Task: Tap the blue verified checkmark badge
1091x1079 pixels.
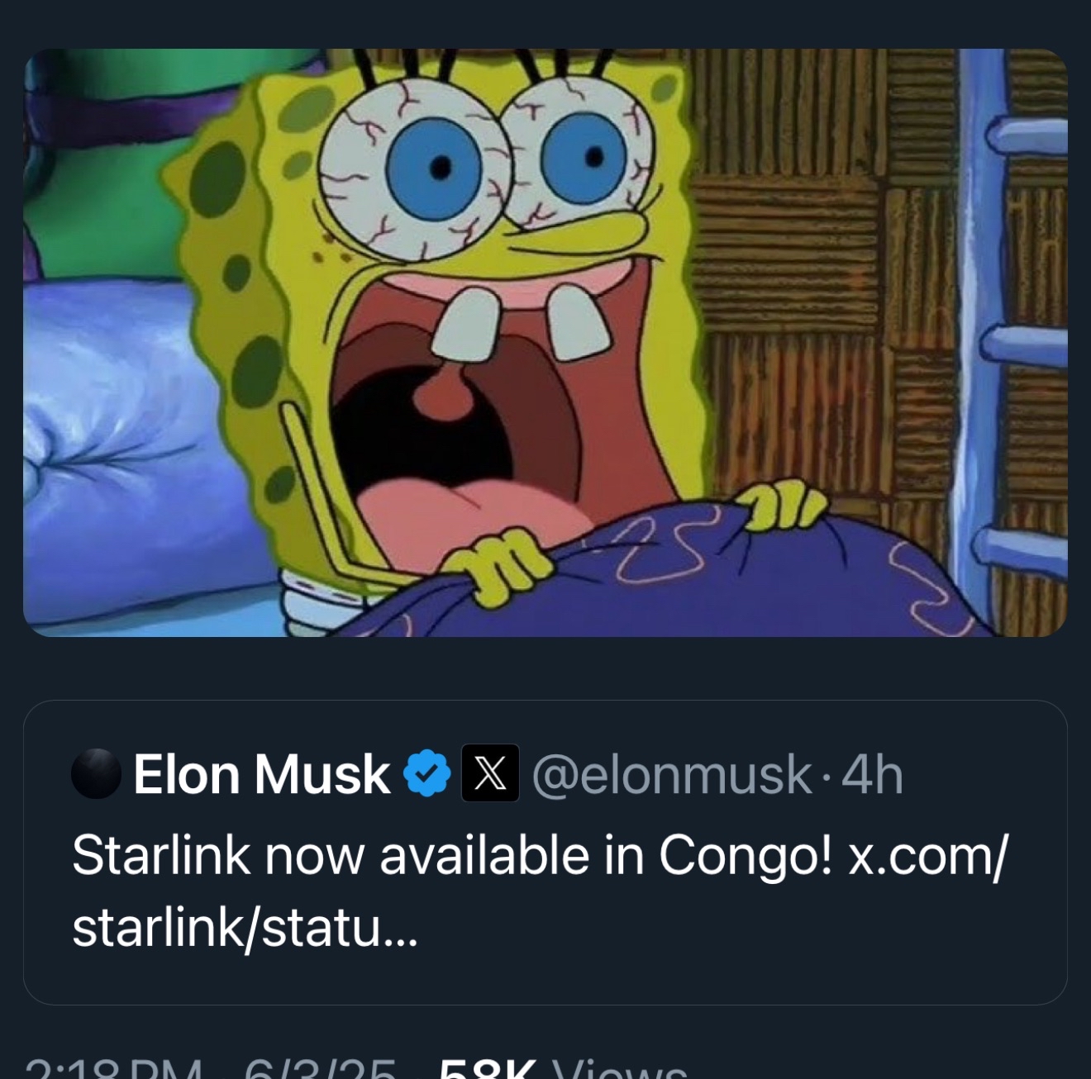Action: (x=426, y=773)
